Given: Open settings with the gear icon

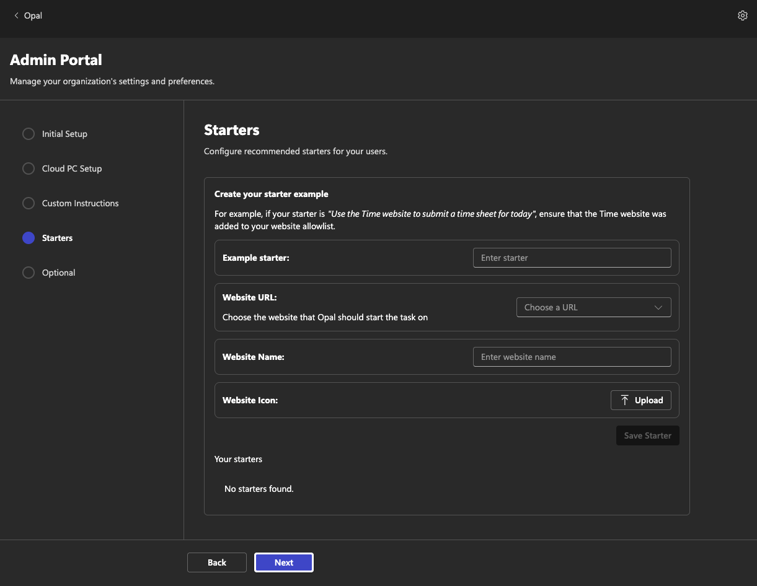Looking at the screenshot, I should [742, 15].
